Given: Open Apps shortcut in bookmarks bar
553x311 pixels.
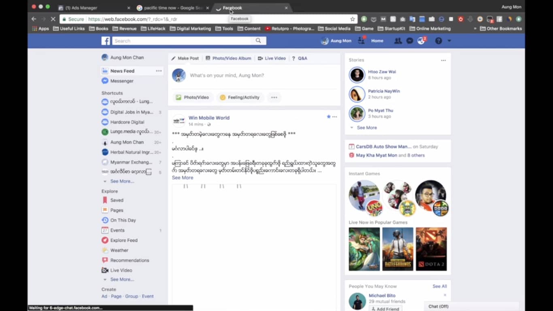Looking at the screenshot, I should coord(40,29).
